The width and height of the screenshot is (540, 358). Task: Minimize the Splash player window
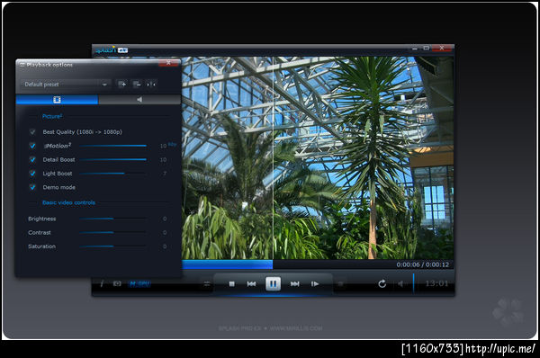[x=415, y=49]
